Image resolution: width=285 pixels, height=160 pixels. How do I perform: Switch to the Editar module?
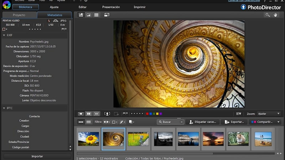(83, 7)
